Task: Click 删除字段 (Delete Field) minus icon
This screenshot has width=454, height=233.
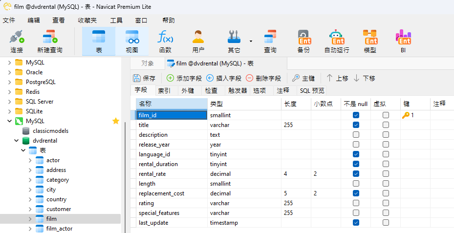Action: pos(249,78)
